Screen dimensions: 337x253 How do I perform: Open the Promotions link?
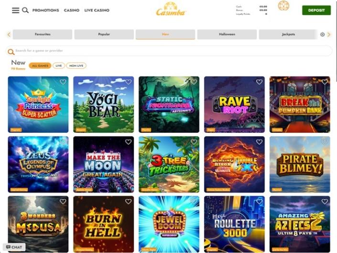click(x=45, y=10)
